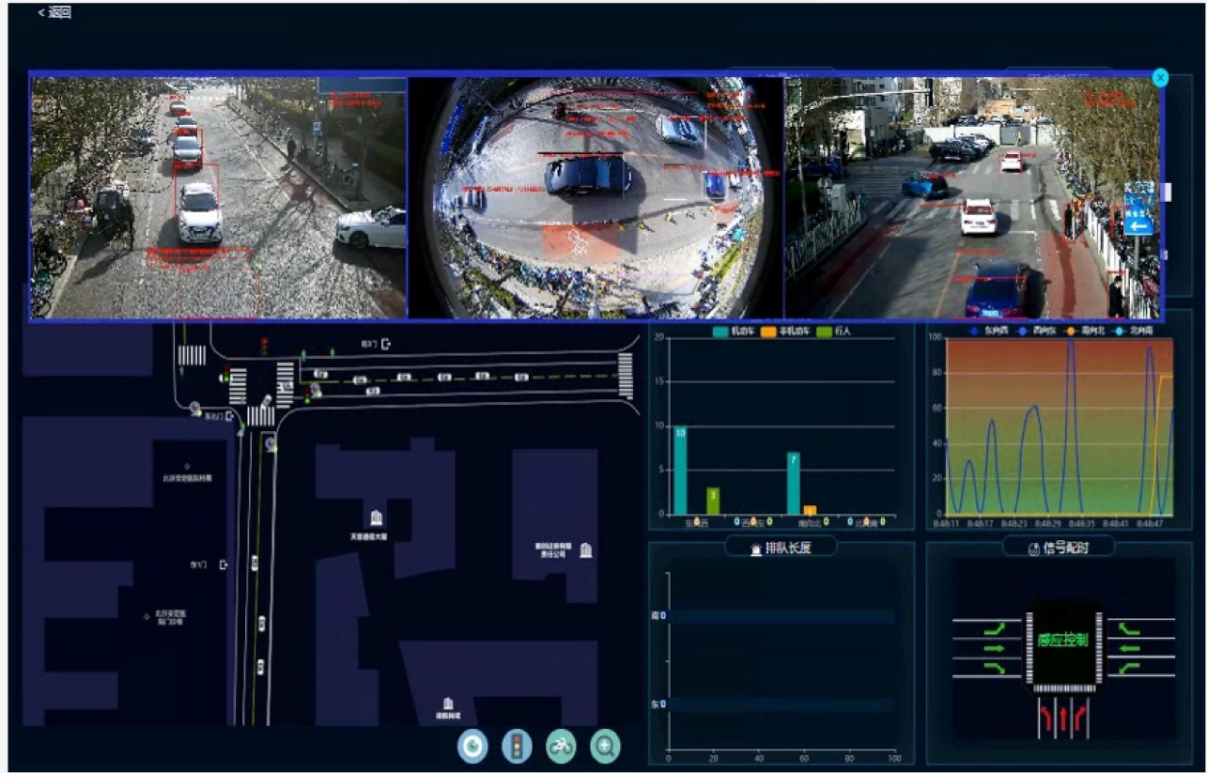Screen dimensions: 1207x773
Task: Click the camera eye icon below map
Action: (x=472, y=747)
